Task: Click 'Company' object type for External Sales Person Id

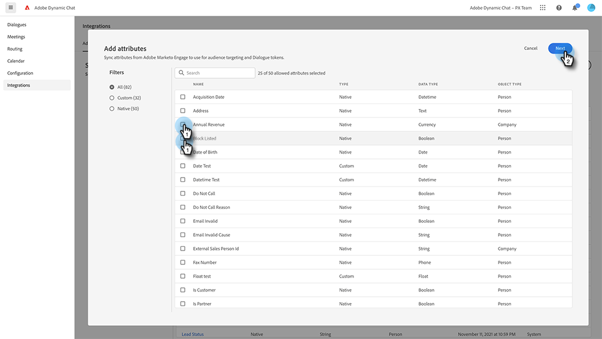Action: point(507,249)
